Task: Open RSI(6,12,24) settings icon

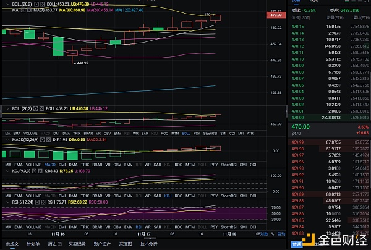Action: pyautogui.click(x=37, y=202)
